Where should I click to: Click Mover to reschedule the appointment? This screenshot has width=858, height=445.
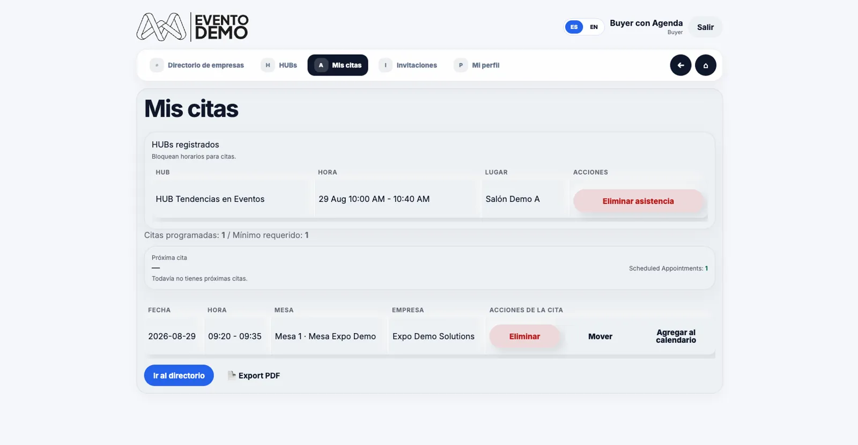tap(600, 336)
